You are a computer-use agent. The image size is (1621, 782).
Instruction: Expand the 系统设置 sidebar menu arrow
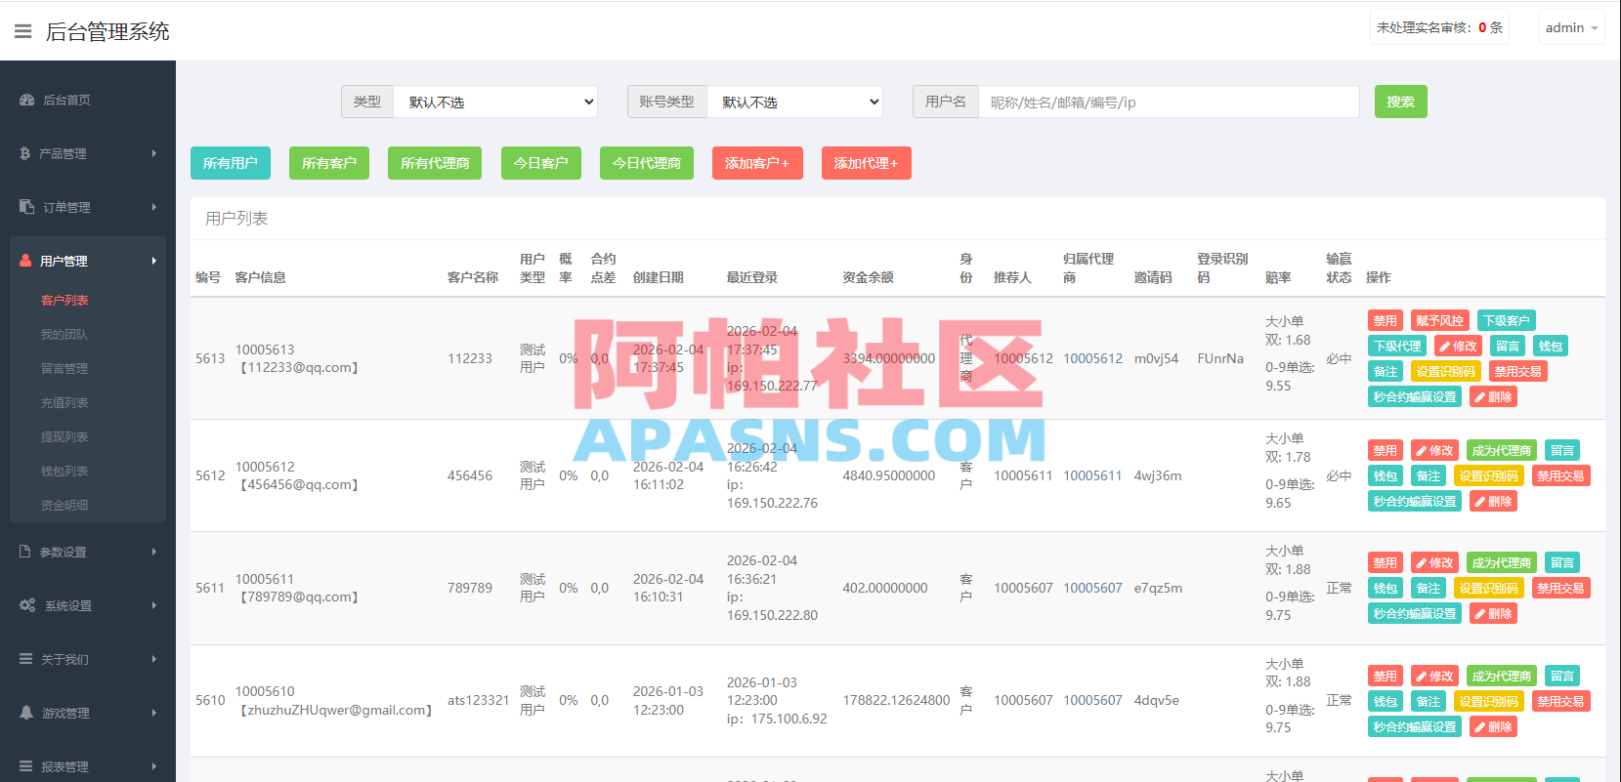pyautogui.click(x=154, y=605)
